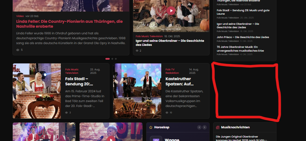Viewport: 306px width, 141px height.
Task: Open Igor und seine Oberkrainer card headline
Action: pyautogui.click(x=170, y=43)
